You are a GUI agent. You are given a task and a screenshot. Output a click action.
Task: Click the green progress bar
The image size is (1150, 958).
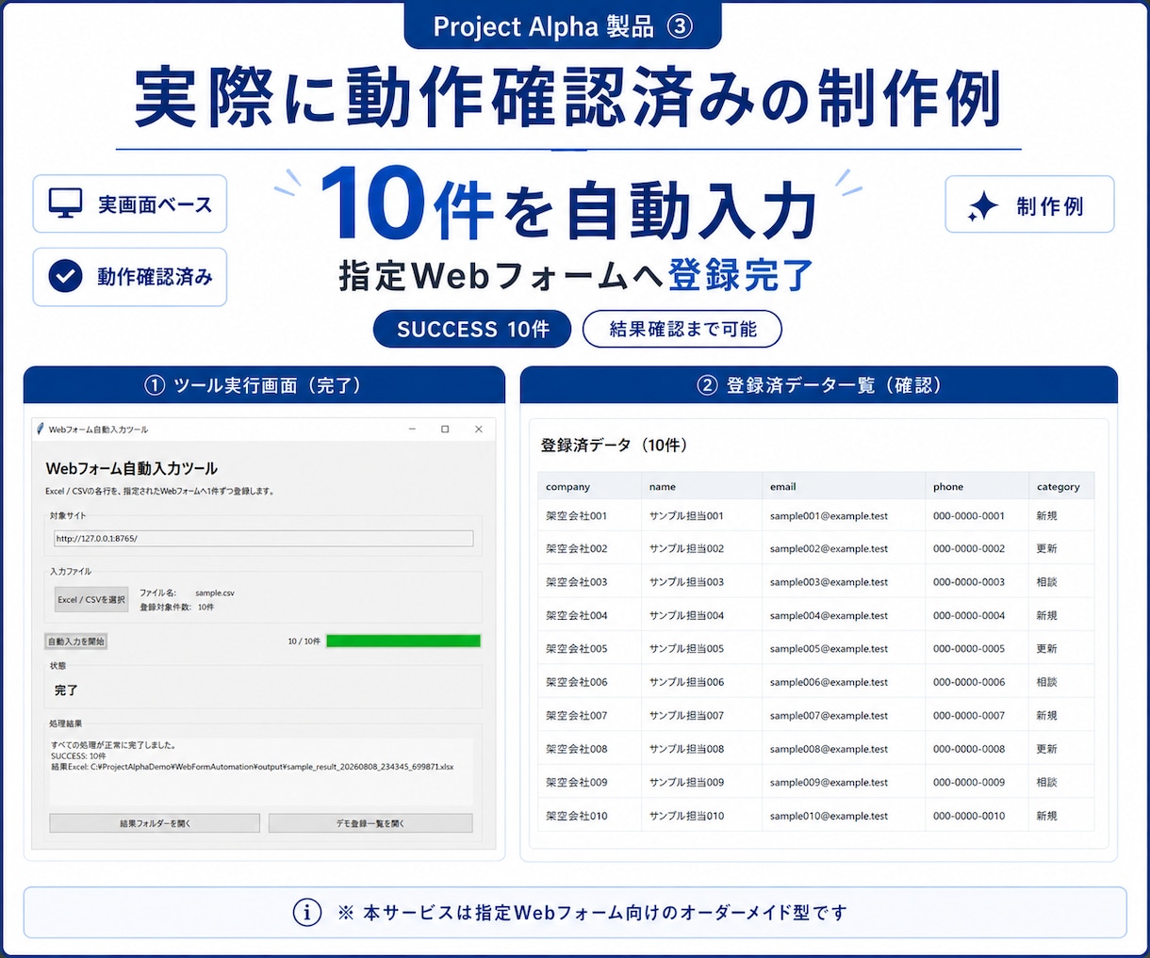(x=403, y=641)
